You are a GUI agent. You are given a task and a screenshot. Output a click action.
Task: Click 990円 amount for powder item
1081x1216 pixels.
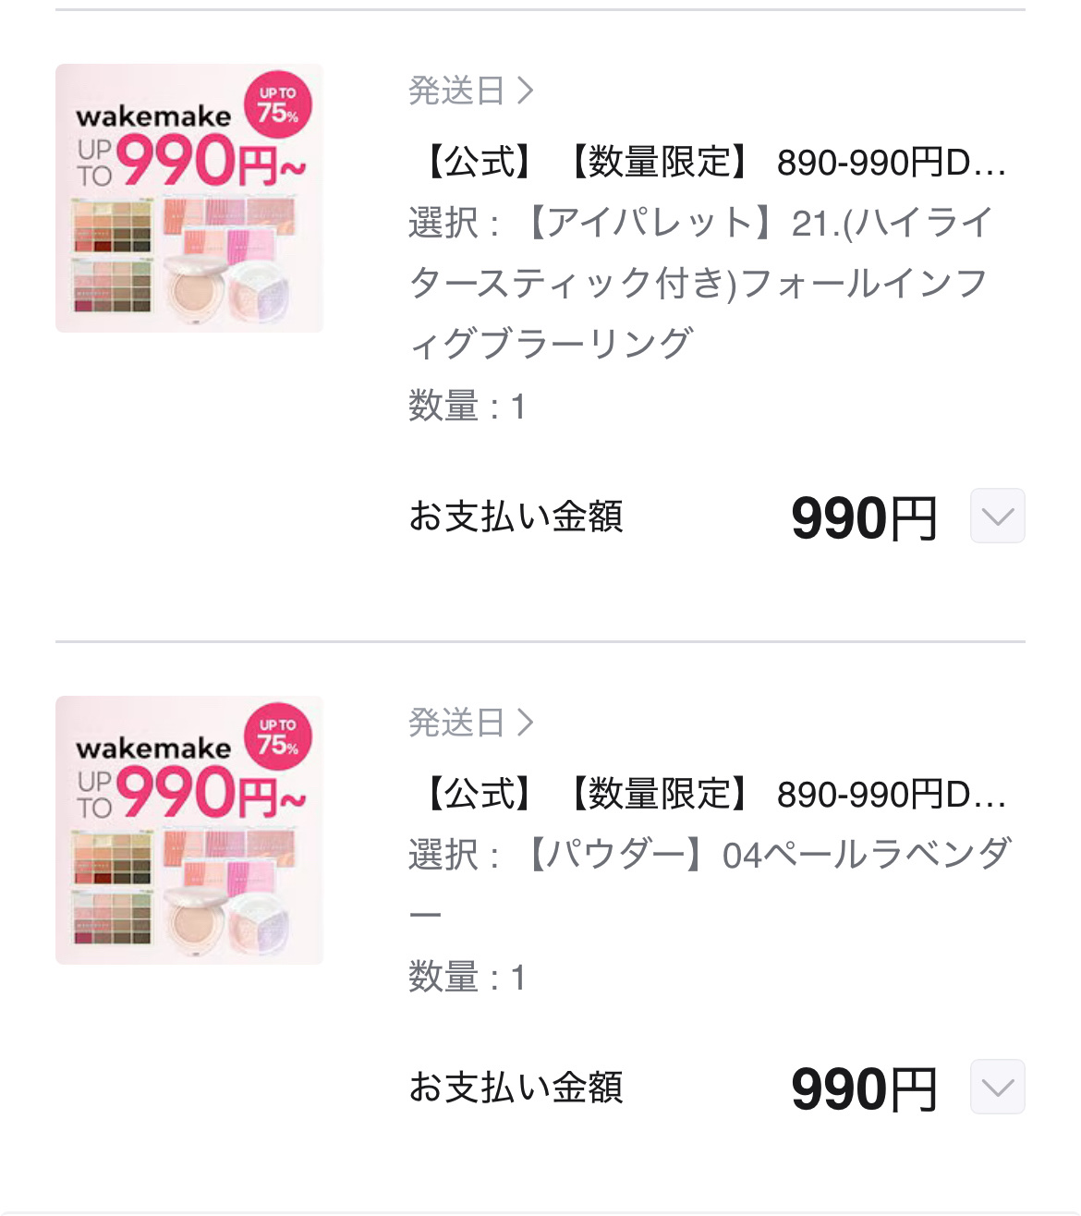point(864,1088)
